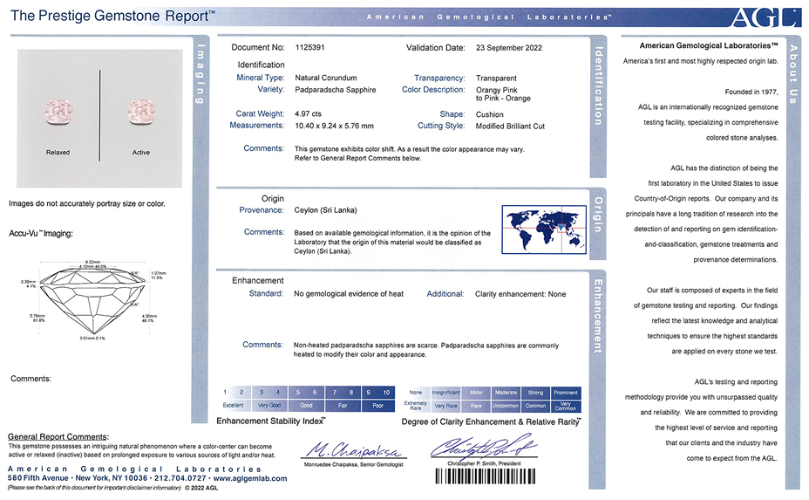
Task: Click the '© 2022 AGL' copyright notice
Action: pos(201,488)
